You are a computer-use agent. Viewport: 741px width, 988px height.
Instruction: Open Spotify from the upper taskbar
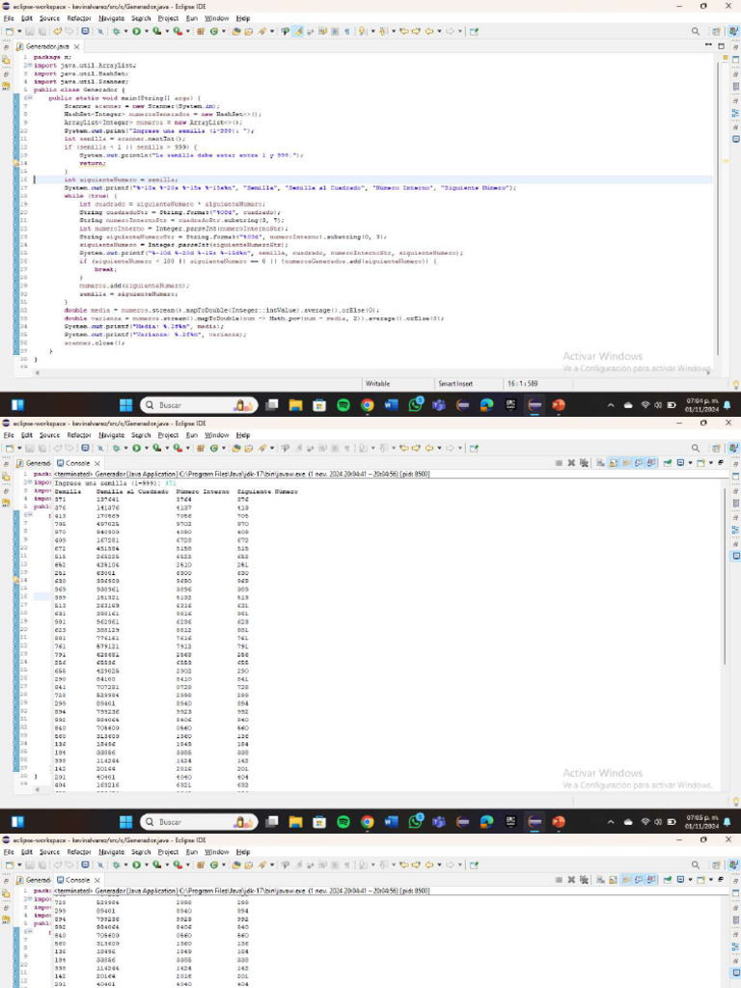pos(344,405)
